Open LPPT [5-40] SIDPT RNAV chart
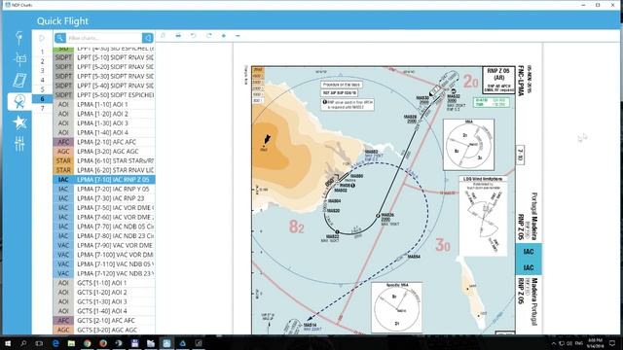This screenshot has height=350, width=623. (104, 86)
